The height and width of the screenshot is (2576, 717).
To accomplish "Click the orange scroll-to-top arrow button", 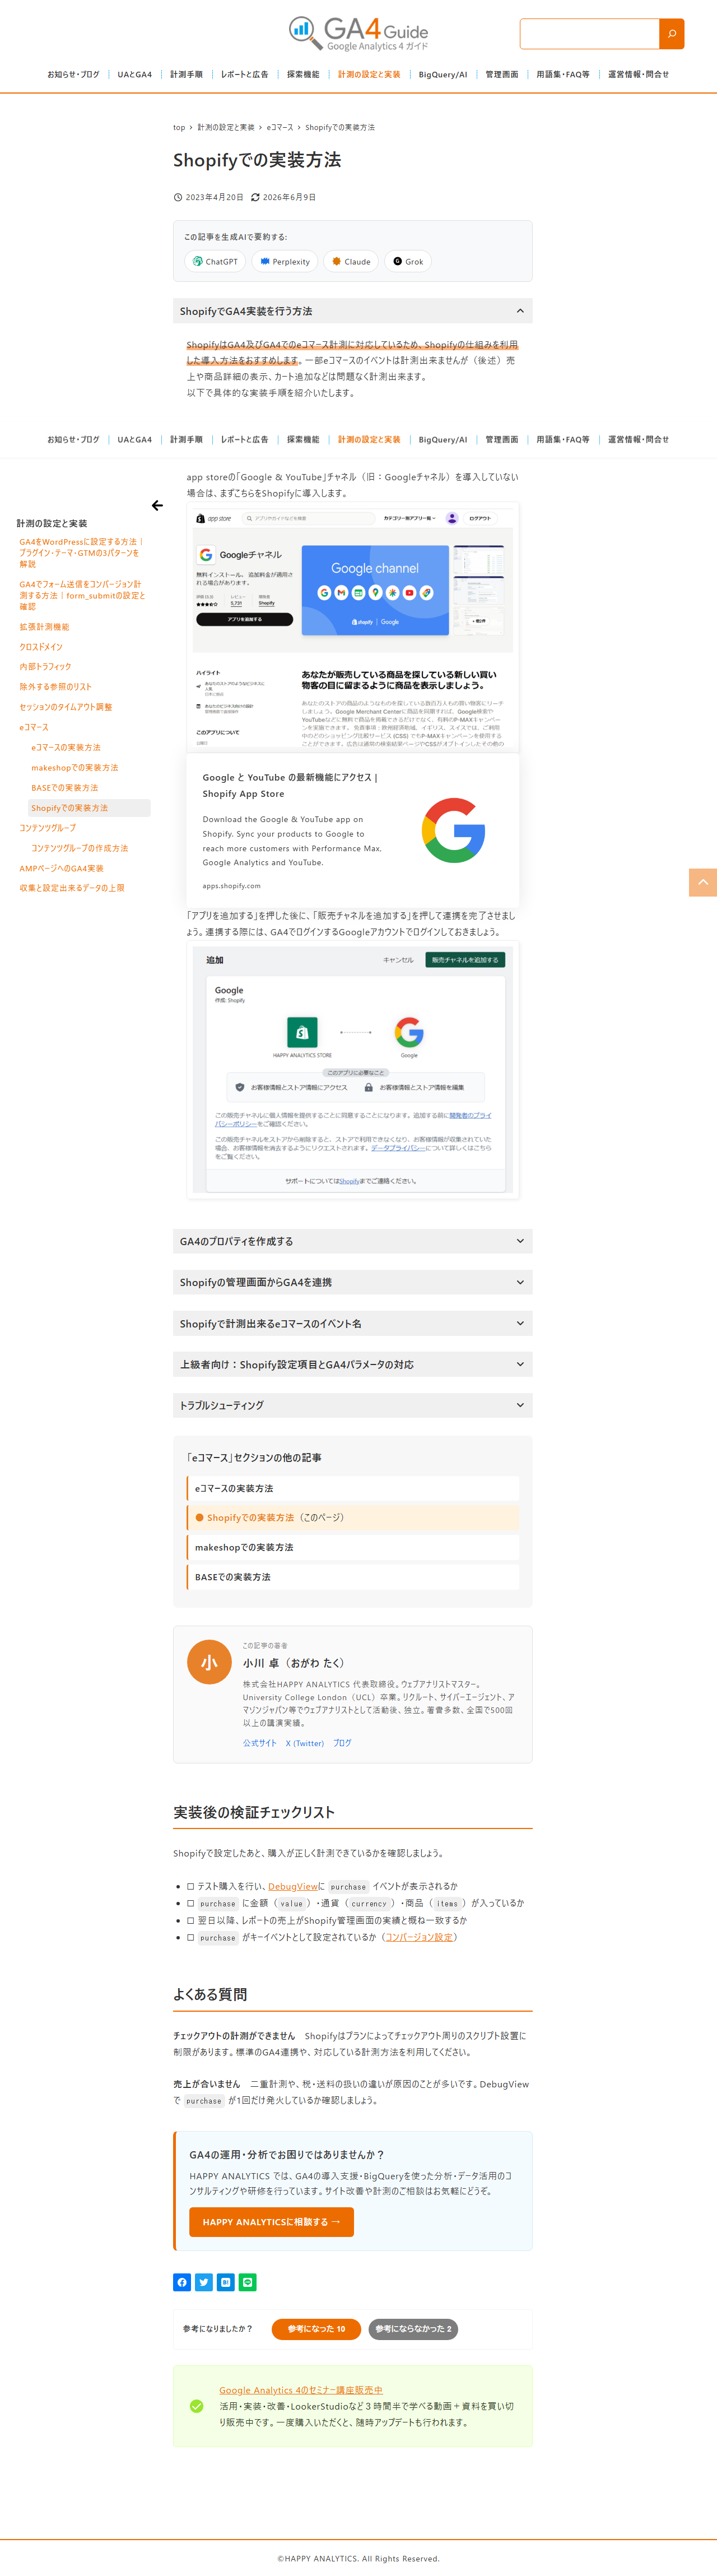I will [703, 882].
